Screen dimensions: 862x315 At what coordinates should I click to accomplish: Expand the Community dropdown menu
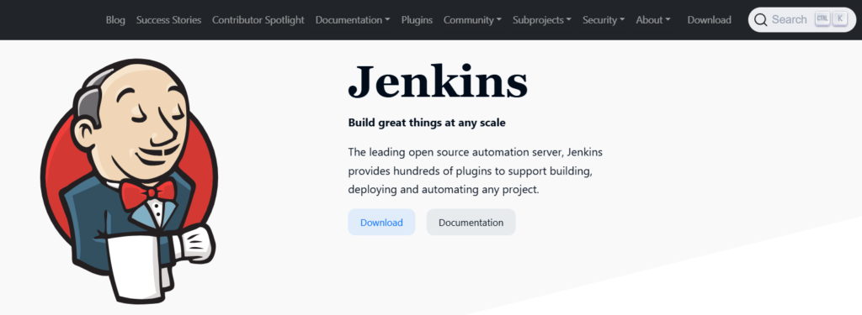point(472,20)
